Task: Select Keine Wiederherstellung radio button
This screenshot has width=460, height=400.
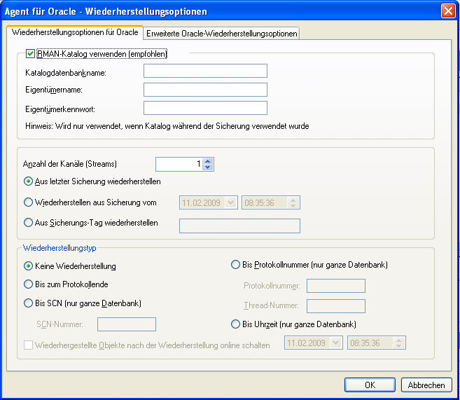Action: (x=29, y=266)
